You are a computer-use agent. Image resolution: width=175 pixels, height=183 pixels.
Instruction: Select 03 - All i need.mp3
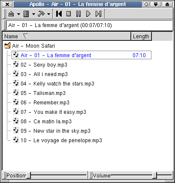coord(44,74)
